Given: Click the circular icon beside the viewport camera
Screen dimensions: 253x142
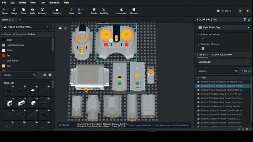Looking at the screenshot, I should [x=66, y=28].
